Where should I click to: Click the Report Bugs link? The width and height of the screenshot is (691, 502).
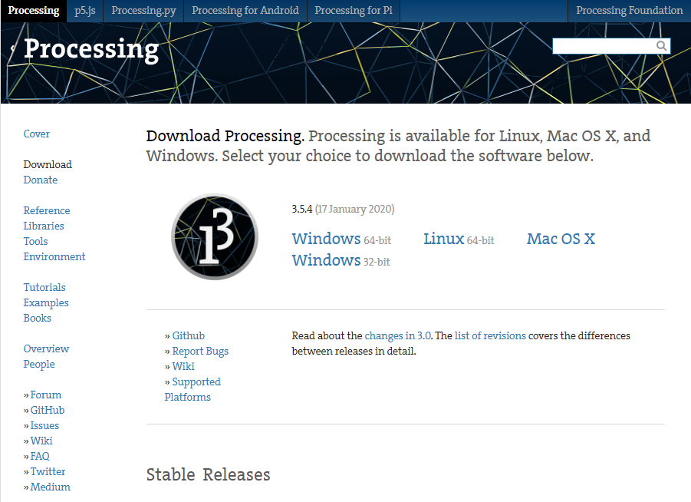point(200,351)
